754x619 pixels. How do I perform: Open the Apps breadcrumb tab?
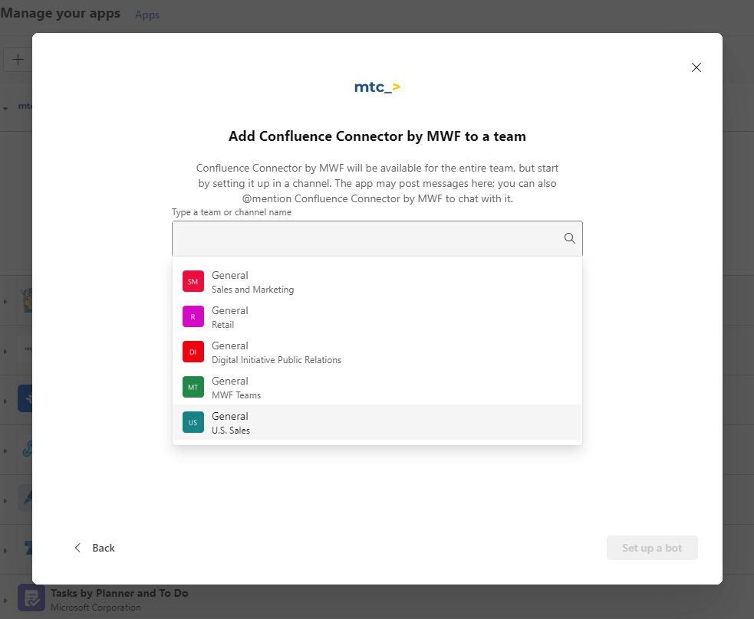pyautogui.click(x=147, y=15)
